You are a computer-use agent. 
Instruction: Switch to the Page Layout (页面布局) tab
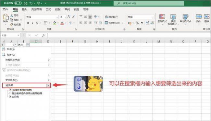click(x=36, y=9)
